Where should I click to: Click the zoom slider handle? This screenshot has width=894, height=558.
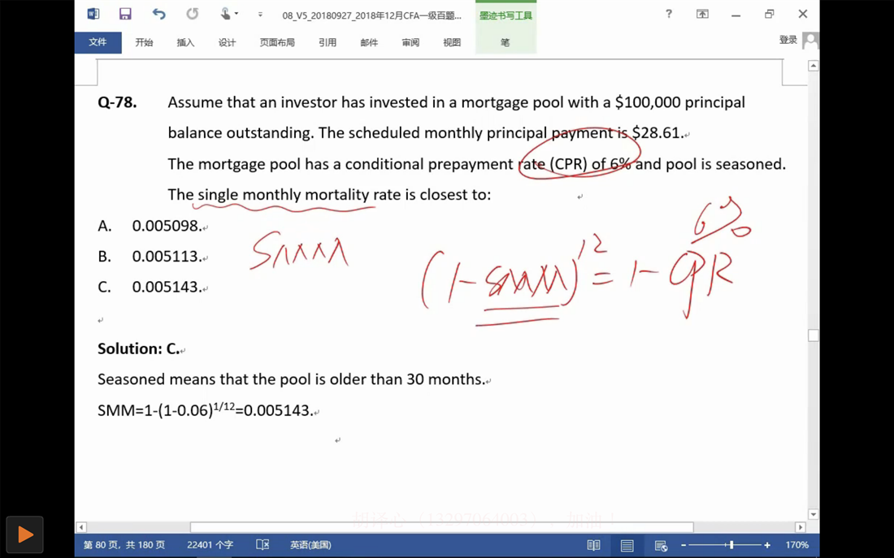[x=731, y=546]
